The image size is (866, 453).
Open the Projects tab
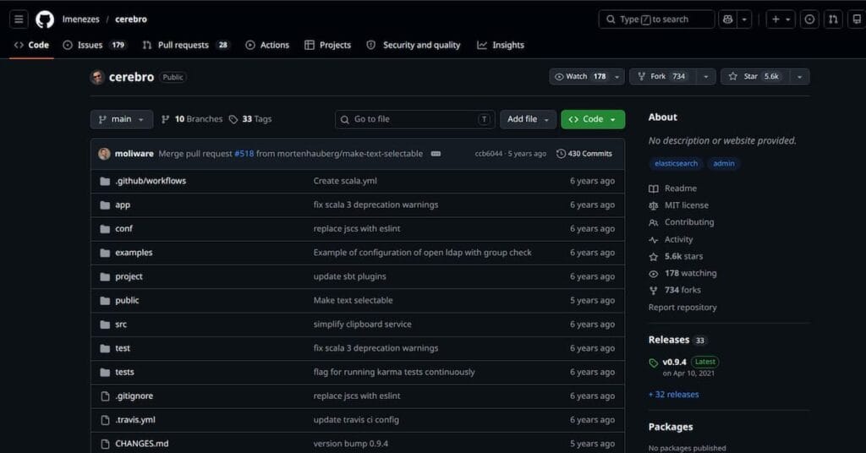tap(327, 46)
